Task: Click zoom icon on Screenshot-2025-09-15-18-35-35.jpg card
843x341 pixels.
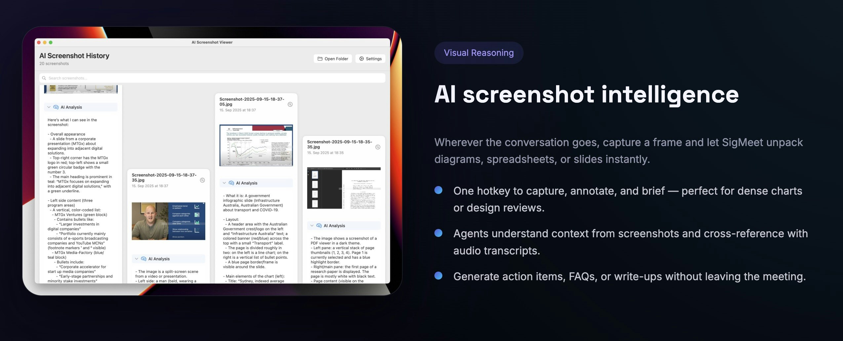Action: [378, 147]
